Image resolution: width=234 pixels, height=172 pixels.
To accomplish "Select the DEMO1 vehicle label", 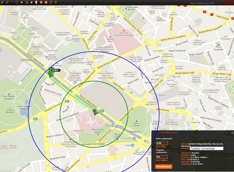I will click(55, 70).
